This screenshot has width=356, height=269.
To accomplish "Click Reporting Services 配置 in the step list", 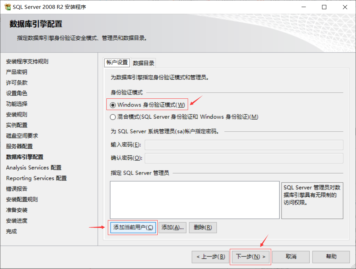I will pos(36,178).
